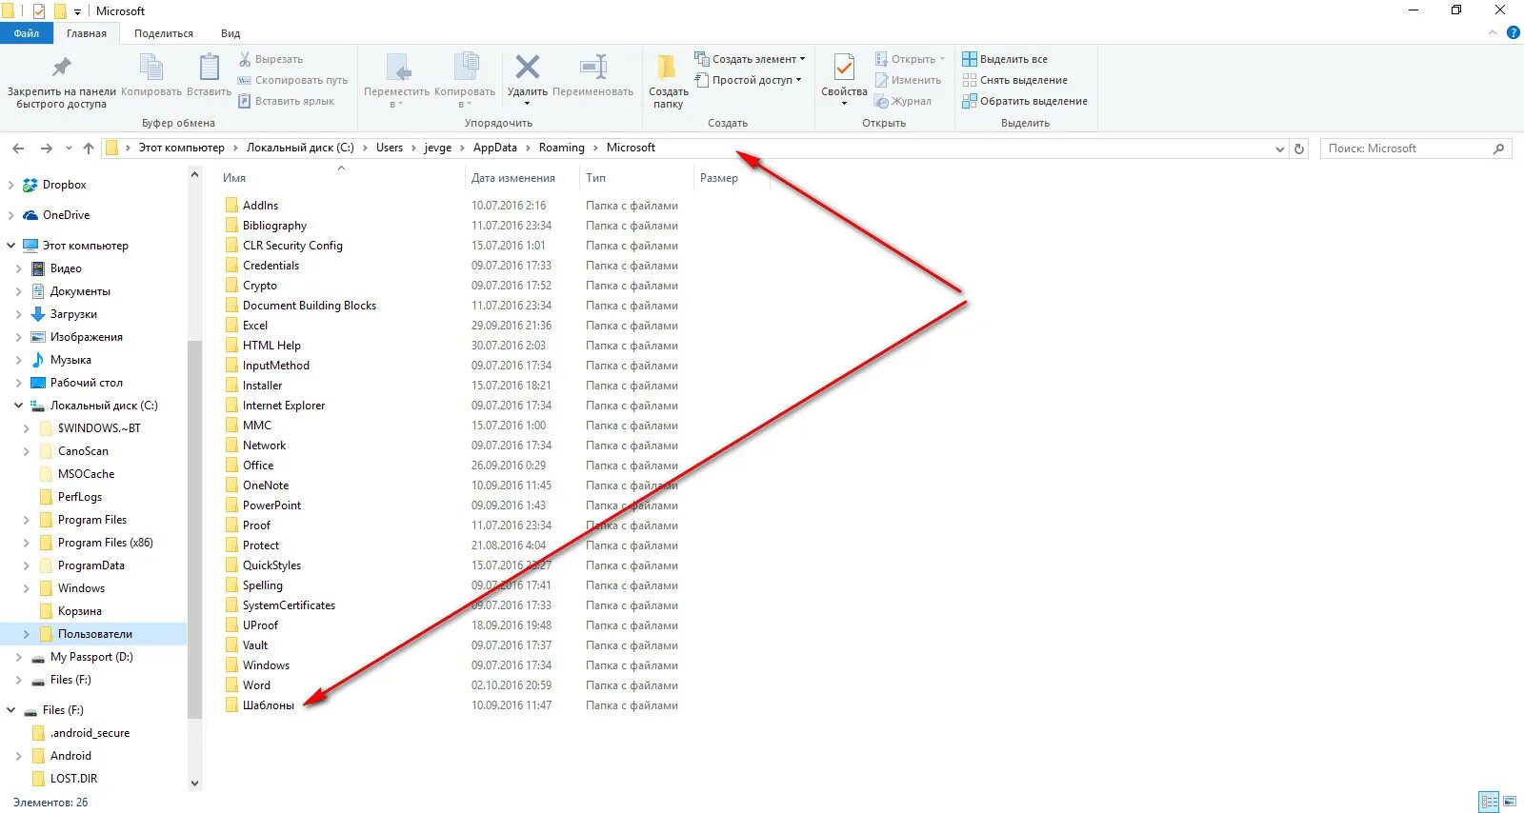Open the Файл tab

click(x=27, y=33)
